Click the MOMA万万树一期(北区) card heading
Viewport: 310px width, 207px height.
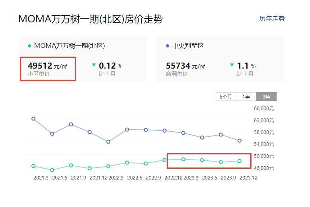tap(69, 46)
